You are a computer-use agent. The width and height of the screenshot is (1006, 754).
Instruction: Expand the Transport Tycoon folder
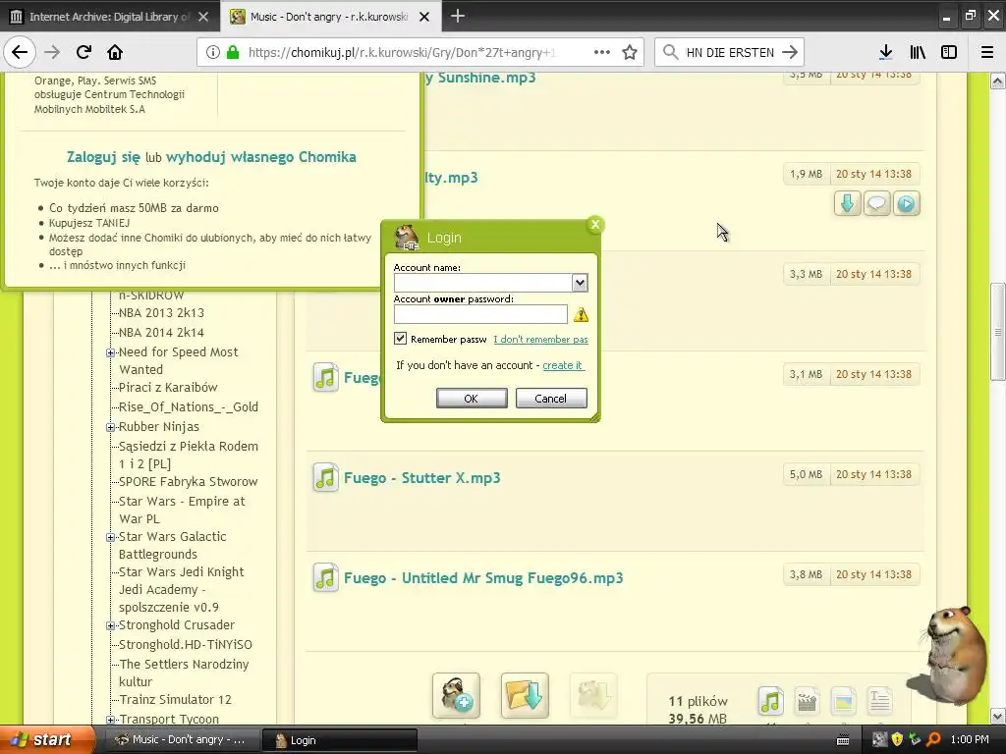pyautogui.click(x=110, y=720)
